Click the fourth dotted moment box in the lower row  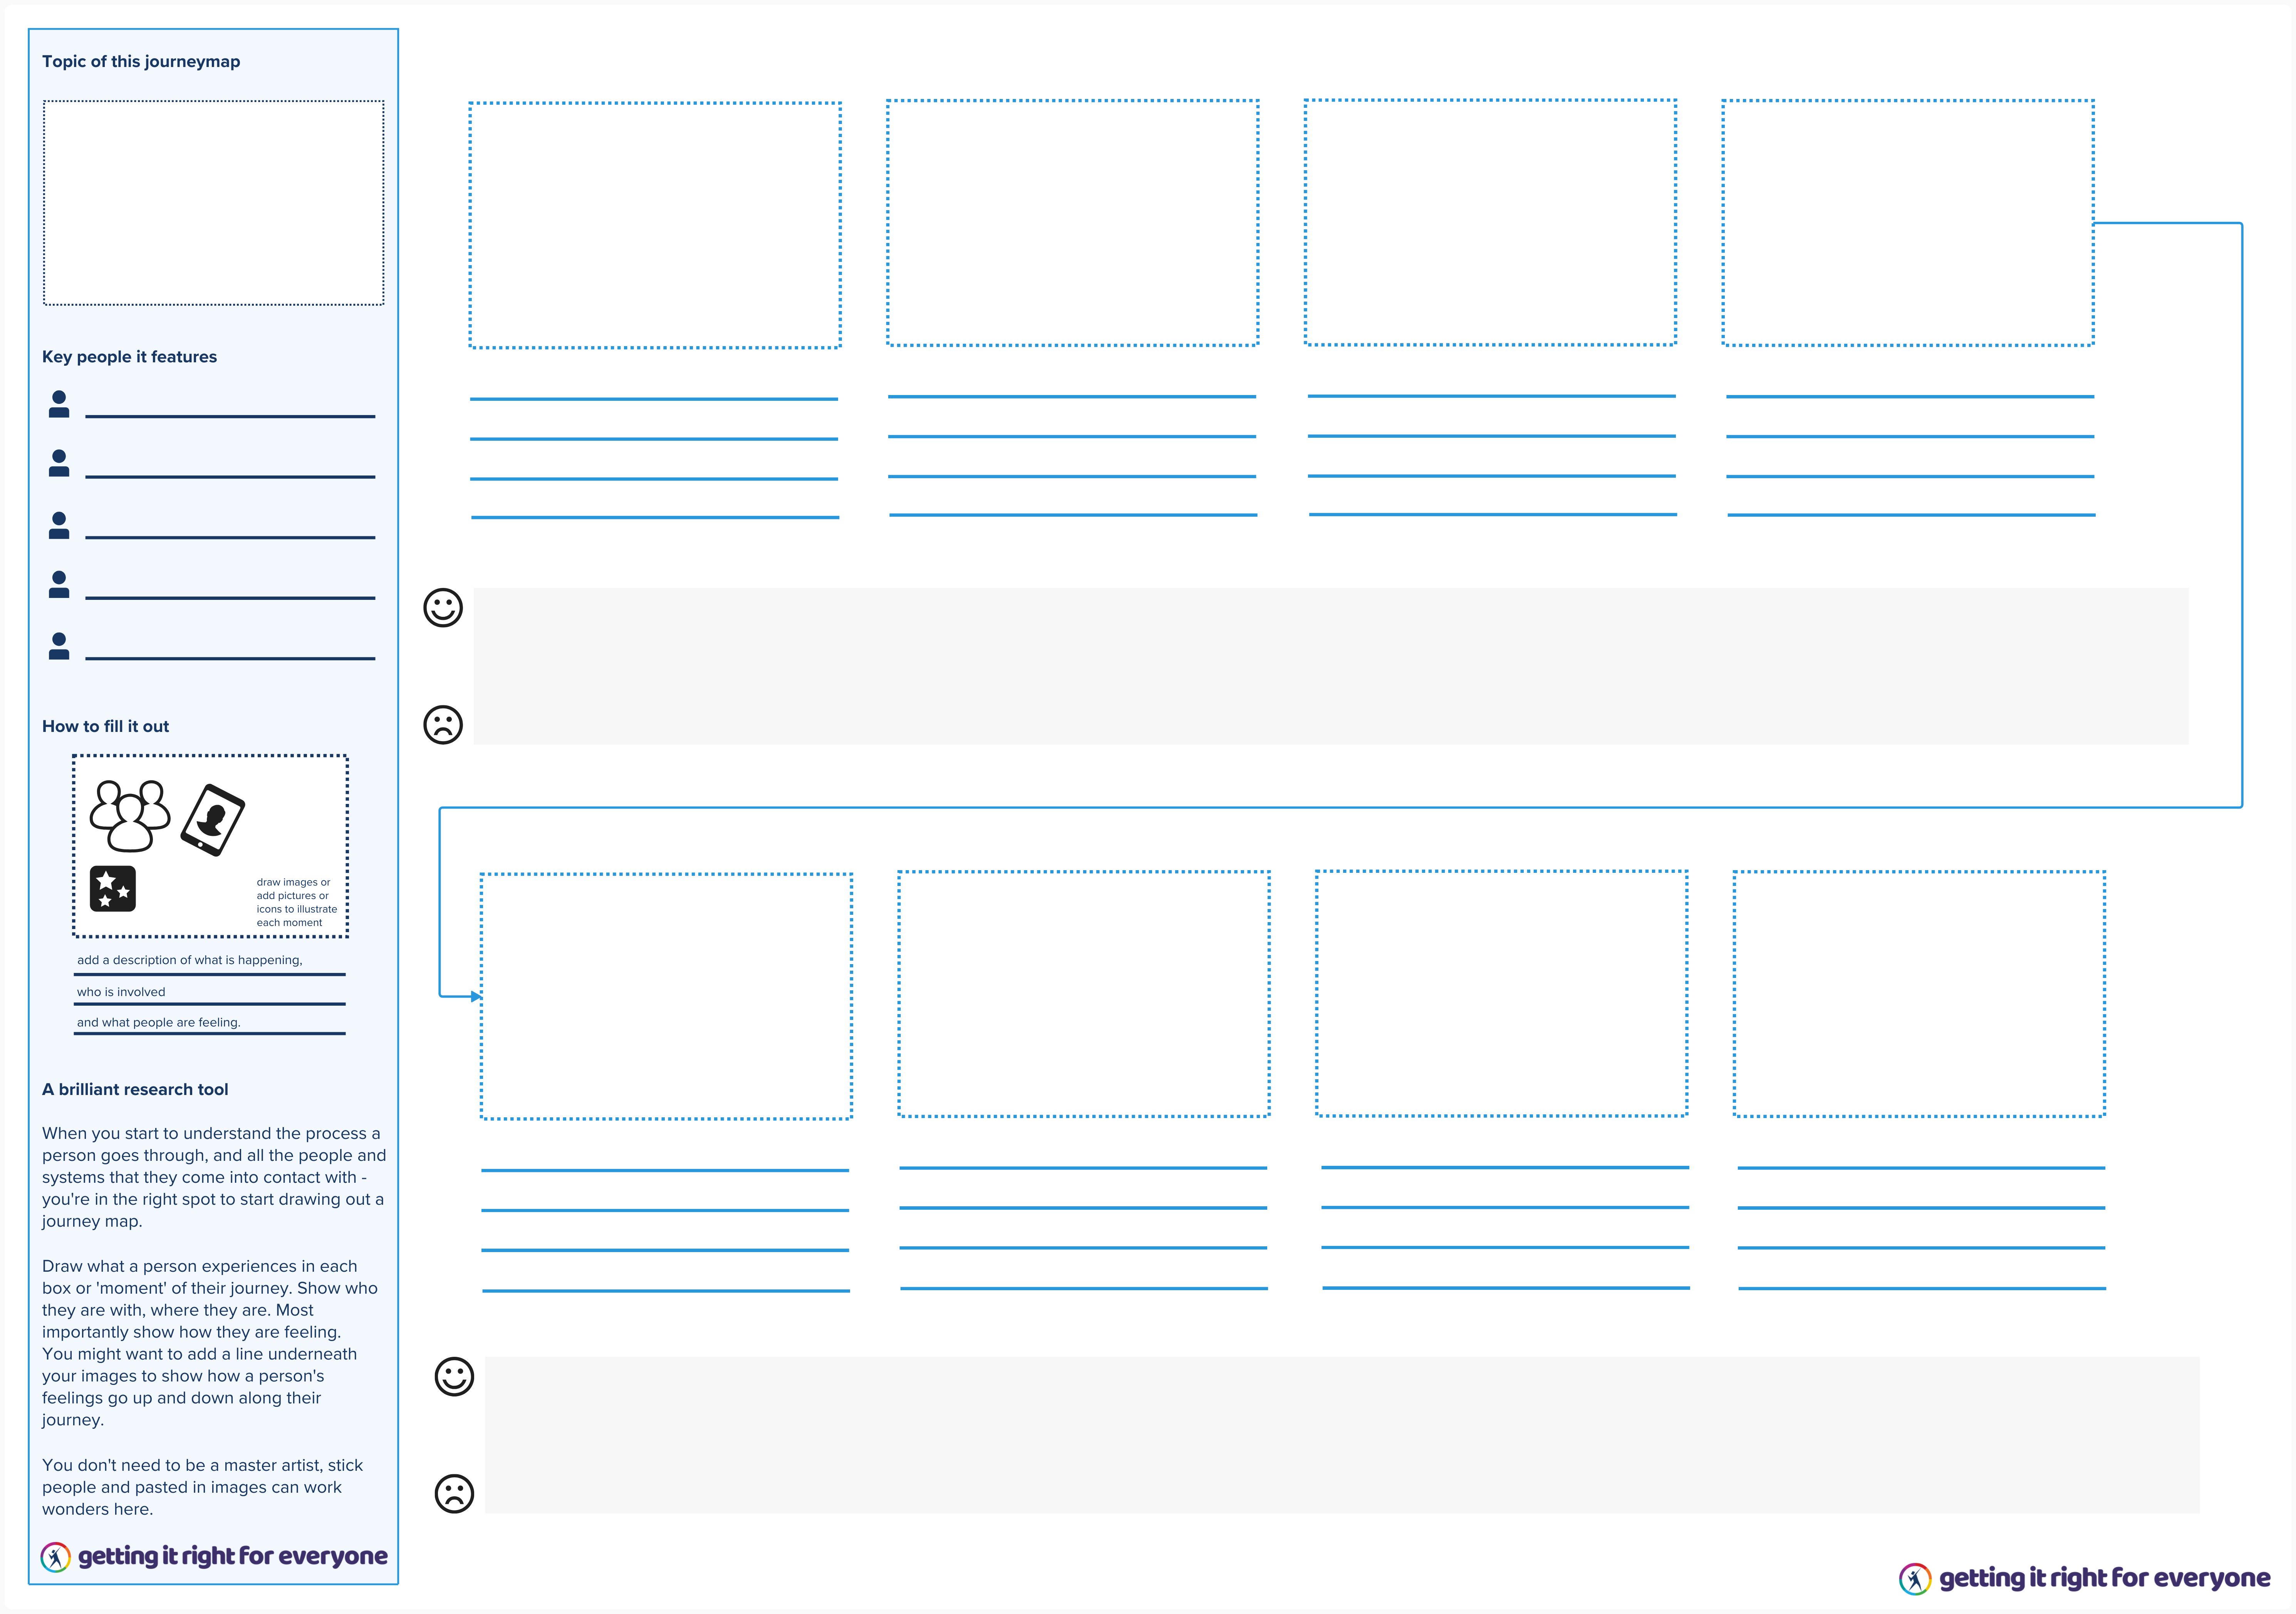(x=1920, y=995)
